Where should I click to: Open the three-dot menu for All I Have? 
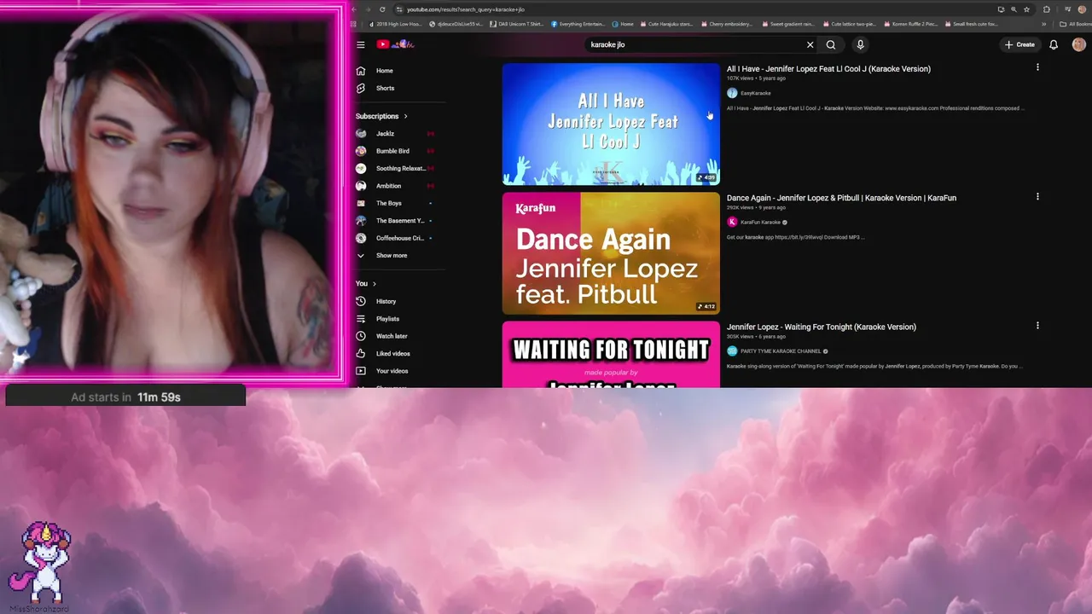1037,67
